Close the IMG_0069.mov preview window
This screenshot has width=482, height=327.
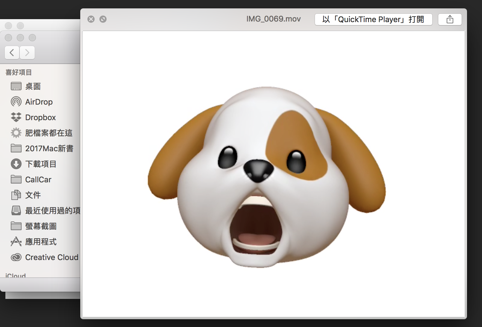point(91,19)
